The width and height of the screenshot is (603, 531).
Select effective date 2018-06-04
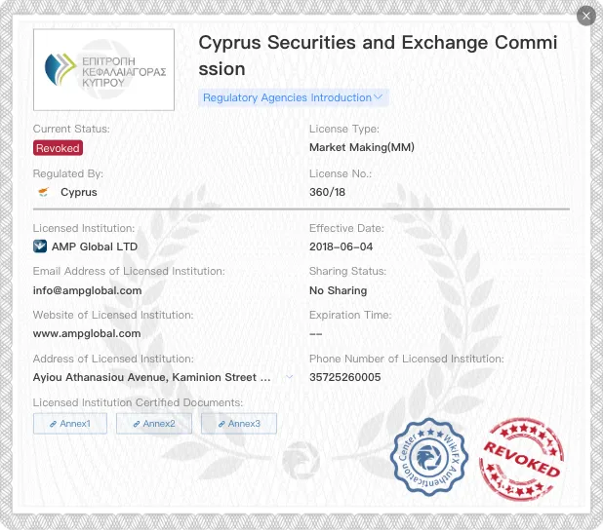point(342,247)
